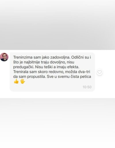Open the sender's profile picture
Screen dimensions: 115x148
(4, 57)
